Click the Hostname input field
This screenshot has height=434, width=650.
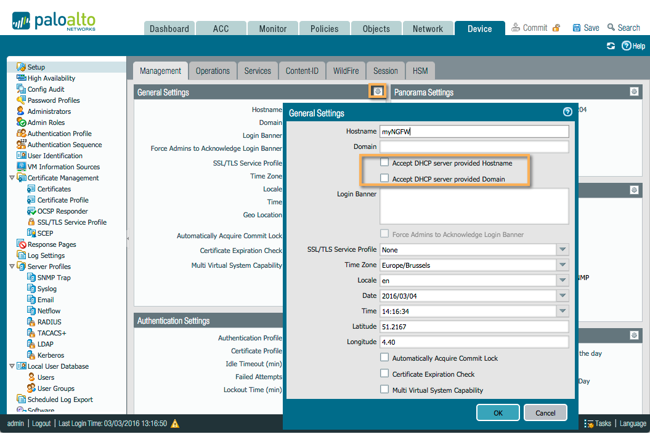(474, 131)
